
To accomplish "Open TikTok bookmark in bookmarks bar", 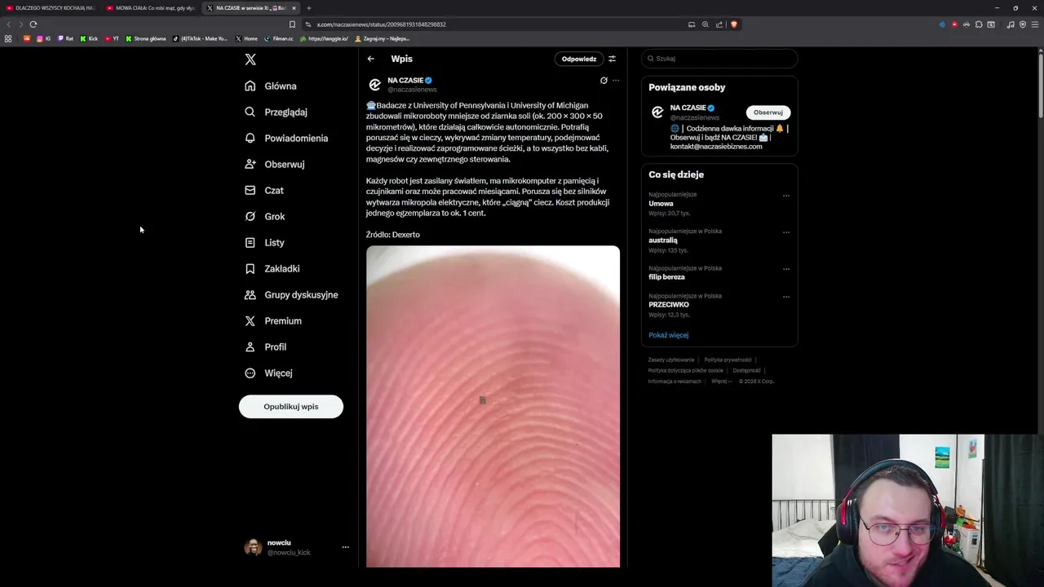I will click(200, 38).
